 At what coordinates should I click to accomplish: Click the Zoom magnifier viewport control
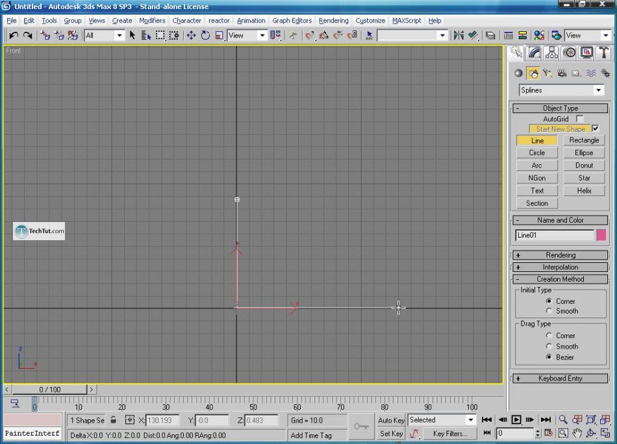click(563, 419)
